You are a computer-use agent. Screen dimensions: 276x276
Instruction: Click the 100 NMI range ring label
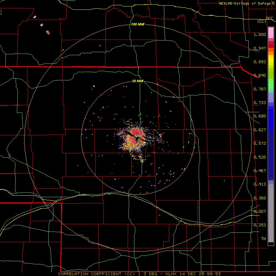(x=138, y=24)
